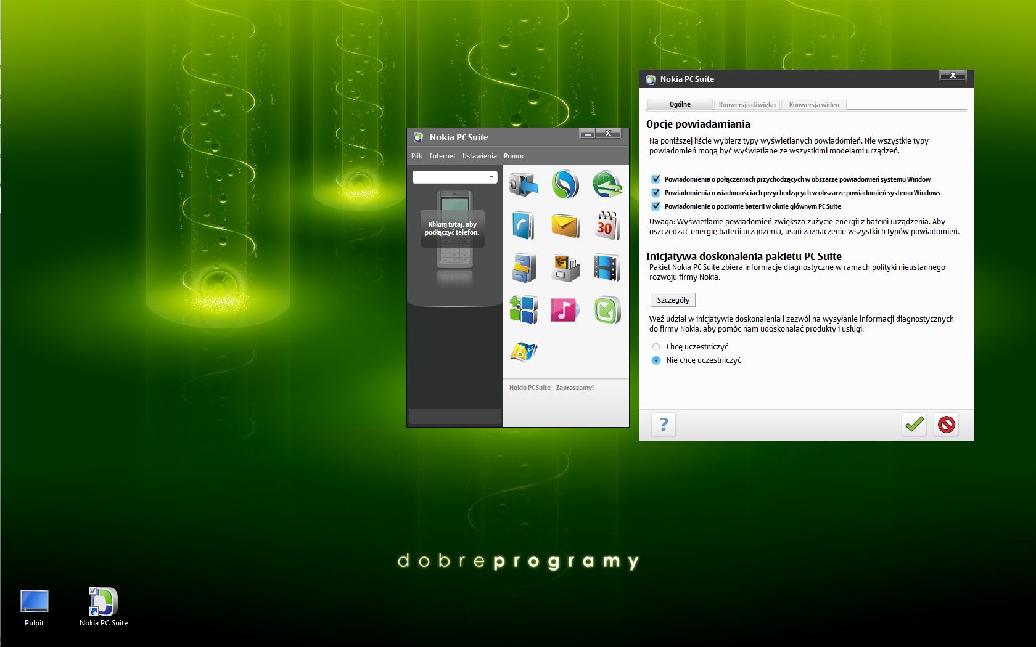1036x647 pixels.
Task: Open the Store images photo box icon
Action: coord(565,268)
